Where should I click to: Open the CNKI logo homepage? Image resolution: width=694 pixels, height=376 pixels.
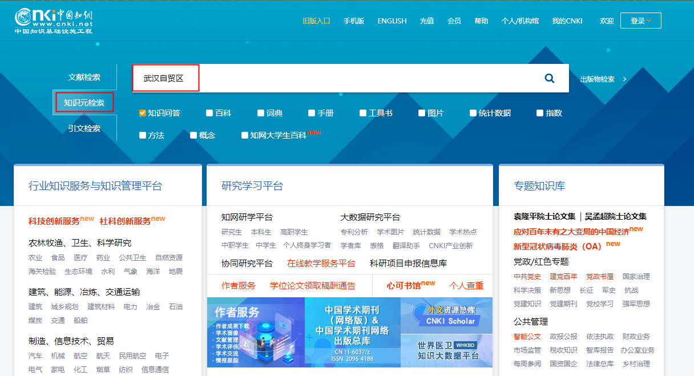click(x=54, y=21)
